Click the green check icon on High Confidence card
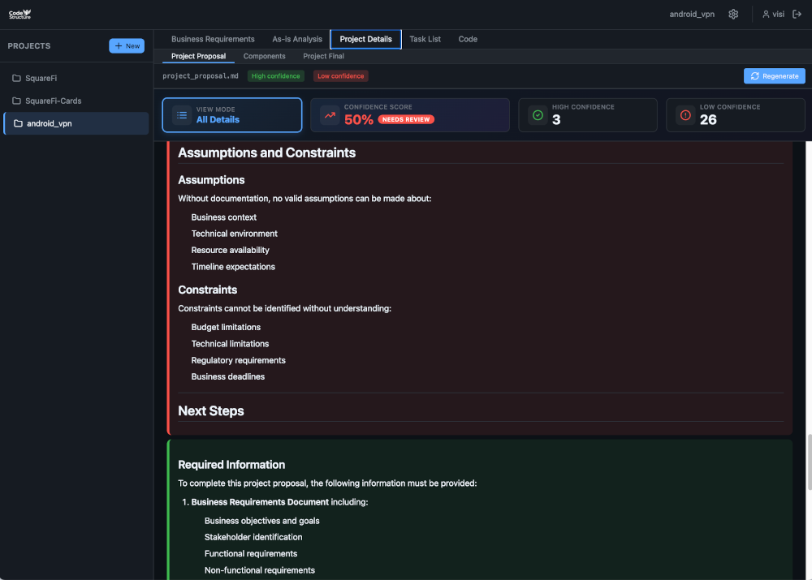The height and width of the screenshot is (580, 812). (537, 114)
